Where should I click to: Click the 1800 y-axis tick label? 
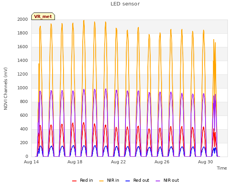point(23,33)
